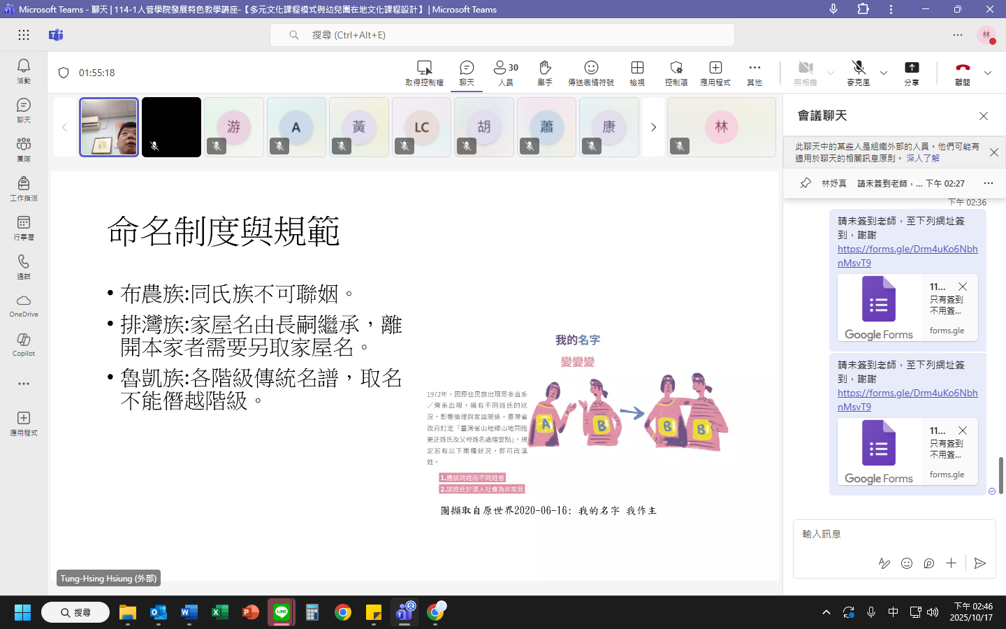Toggle the camera (相機) on
This screenshot has height=629, width=1006.
point(805,73)
